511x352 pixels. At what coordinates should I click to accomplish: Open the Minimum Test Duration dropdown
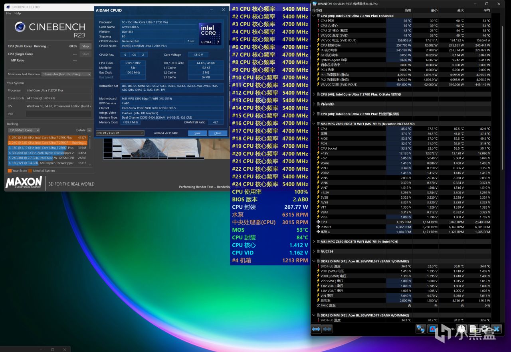pos(67,74)
